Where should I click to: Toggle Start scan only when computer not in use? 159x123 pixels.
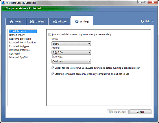pos(53,74)
